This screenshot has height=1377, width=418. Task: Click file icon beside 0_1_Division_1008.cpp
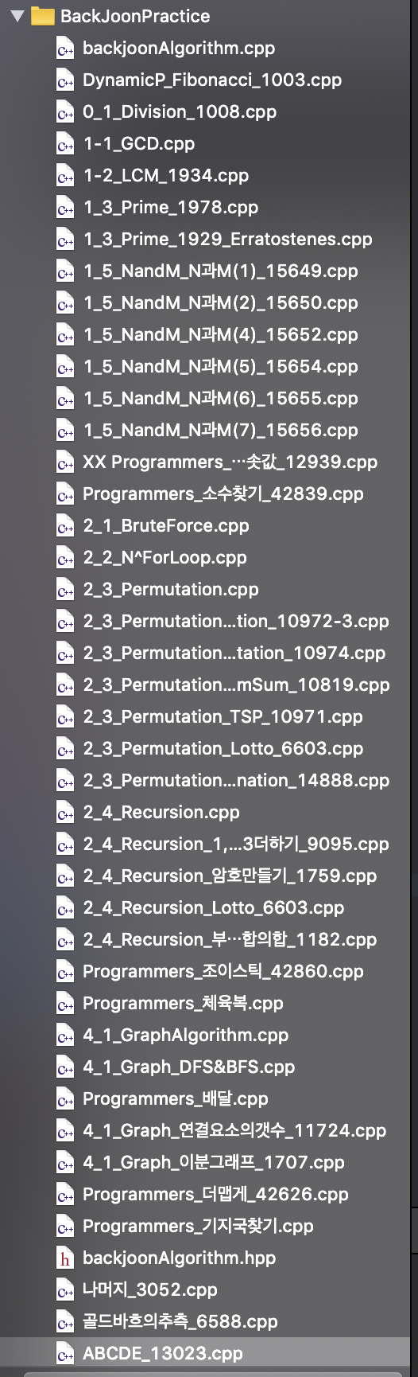(65, 112)
